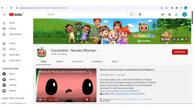
Task: Open the notifications bell
Action: pyautogui.click(x=176, y=15)
